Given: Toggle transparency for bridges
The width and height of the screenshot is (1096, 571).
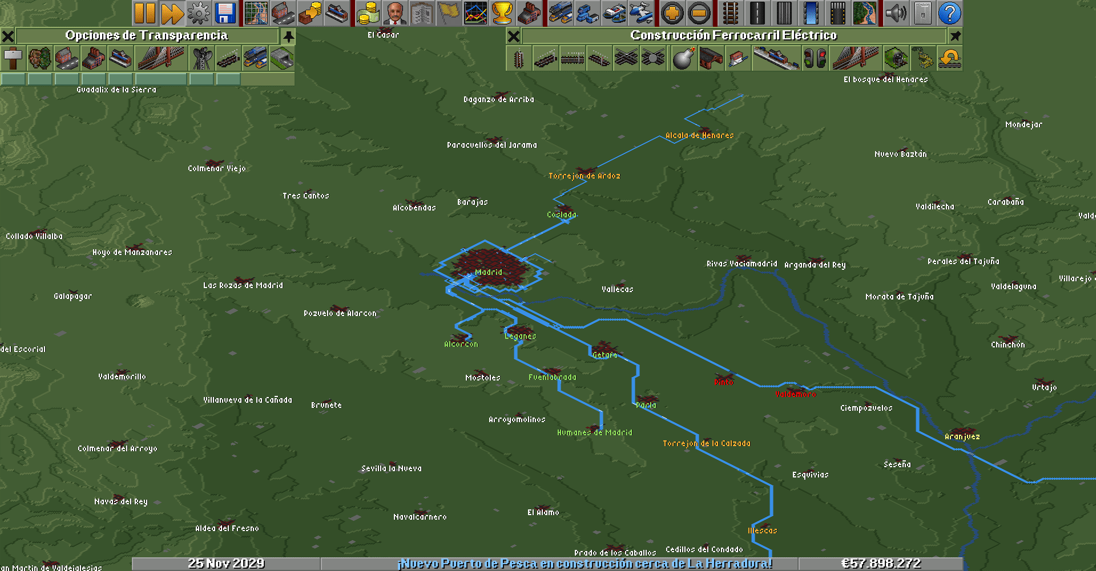Looking at the screenshot, I should (x=161, y=58).
